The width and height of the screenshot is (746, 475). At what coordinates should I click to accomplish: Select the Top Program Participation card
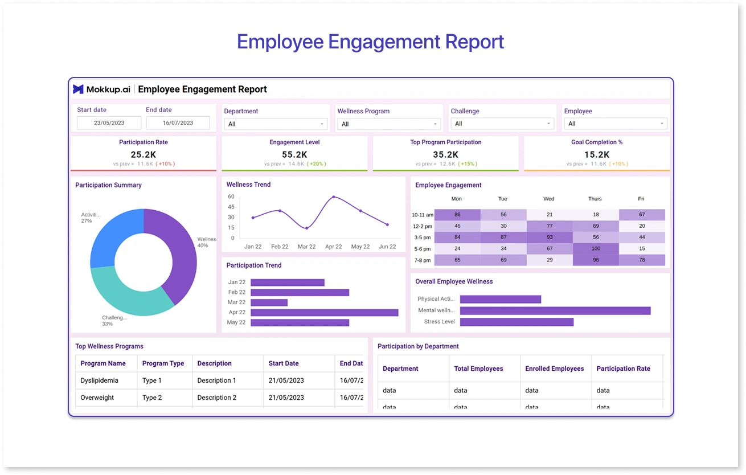(446, 153)
